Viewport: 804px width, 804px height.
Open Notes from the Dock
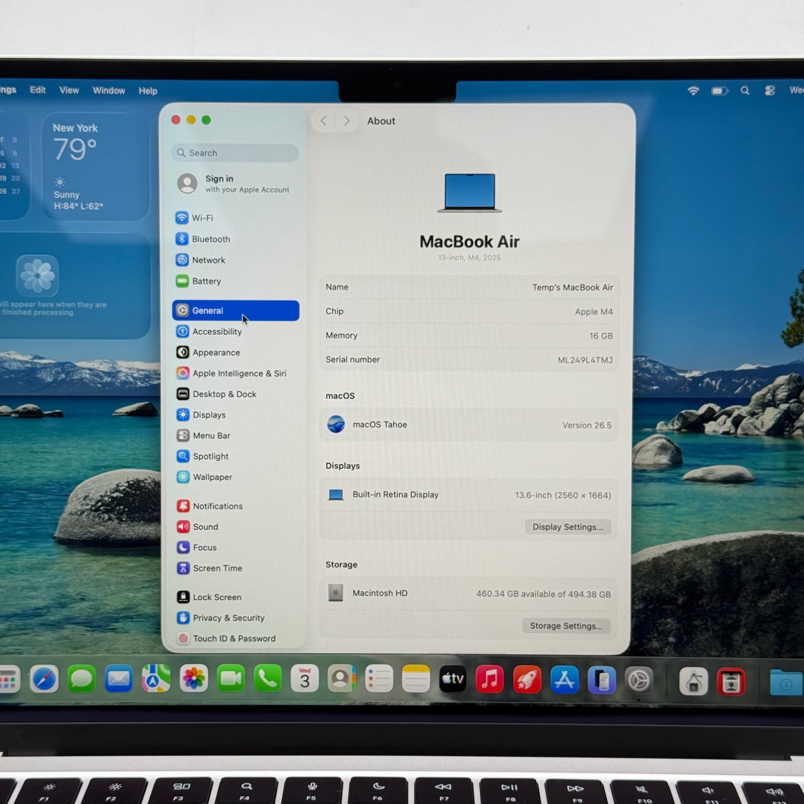pos(416,679)
